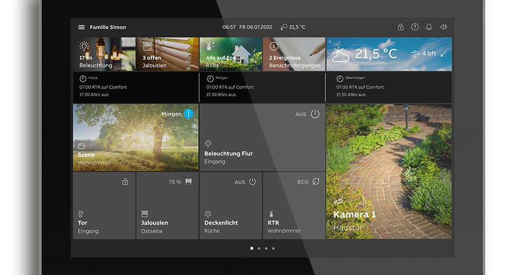Expand the Übermorgen schedule panel
This screenshot has height=275, width=524.
point(388,87)
